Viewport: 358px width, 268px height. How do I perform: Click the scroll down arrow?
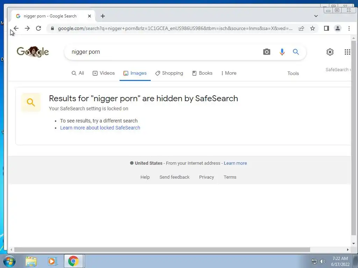pos(353,243)
